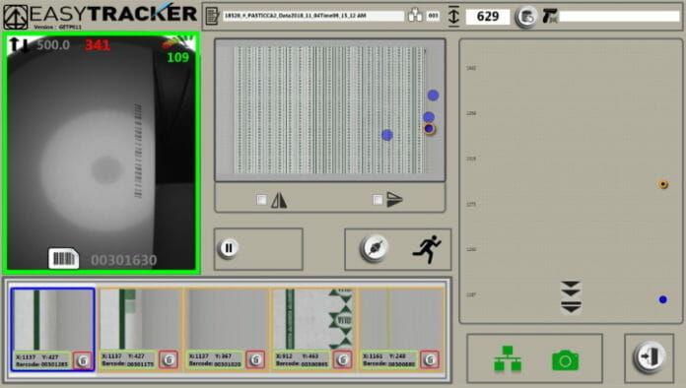Click the double down chevron arrows
This screenshot has width=686, height=388.
(571, 289)
